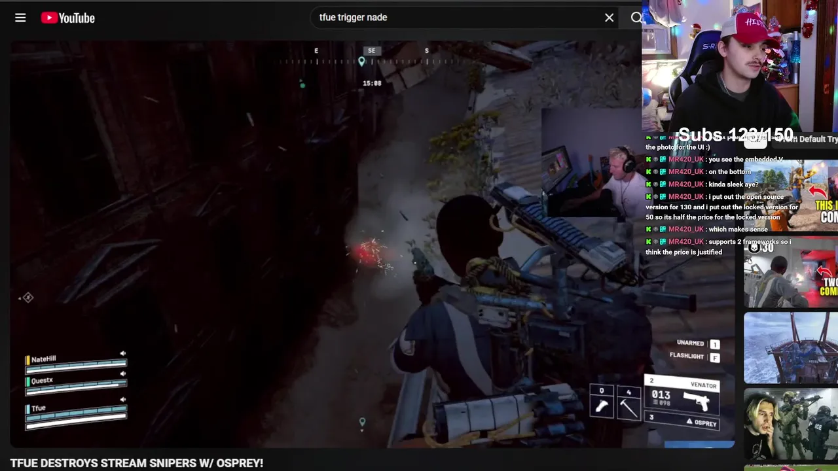The width and height of the screenshot is (838, 471).
Task: Go to YouTube home via logo
Action: (x=68, y=18)
